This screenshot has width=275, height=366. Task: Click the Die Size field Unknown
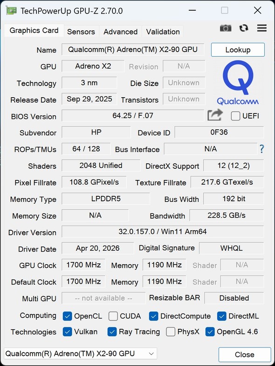184,83
